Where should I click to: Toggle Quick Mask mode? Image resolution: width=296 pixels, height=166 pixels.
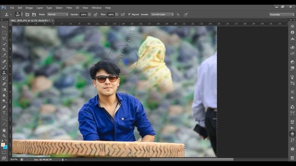coord(4,152)
